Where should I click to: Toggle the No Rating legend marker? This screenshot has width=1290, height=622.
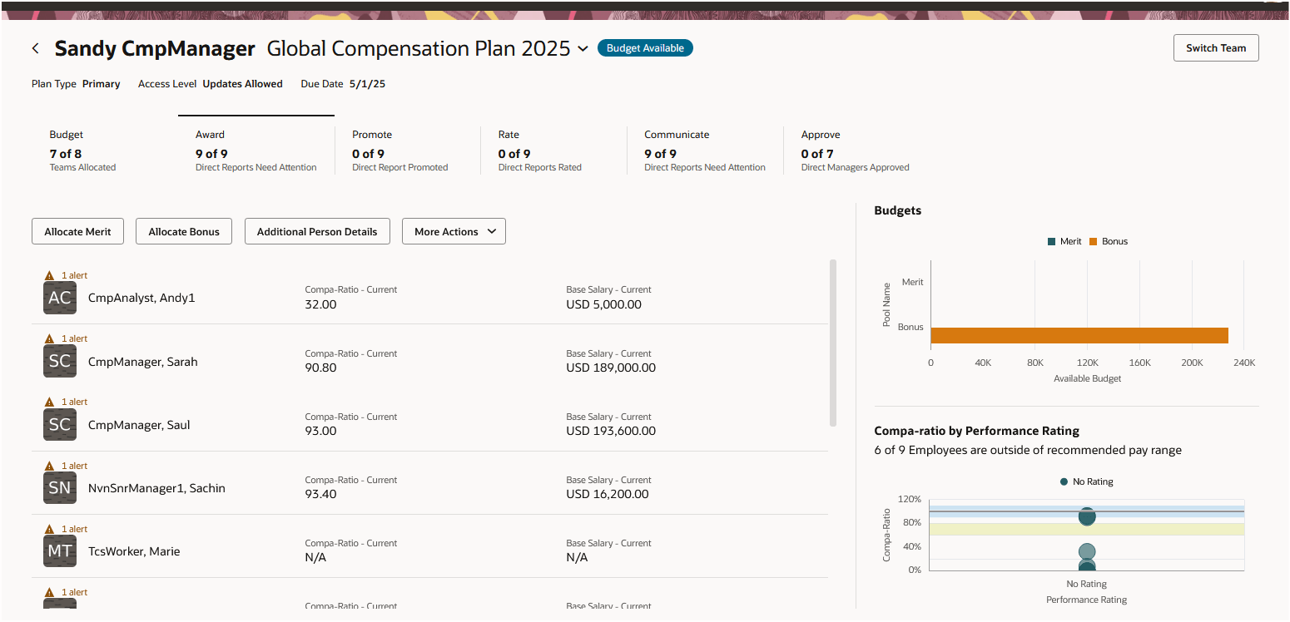1086,481
